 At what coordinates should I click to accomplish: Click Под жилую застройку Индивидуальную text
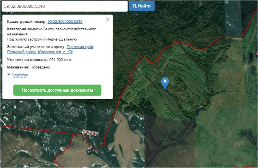tap(42, 39)
